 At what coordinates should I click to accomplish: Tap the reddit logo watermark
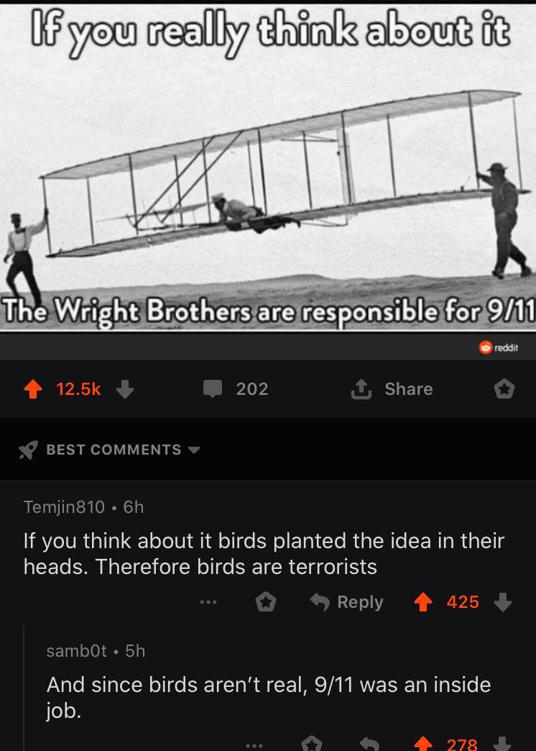[x=499, y=347]
